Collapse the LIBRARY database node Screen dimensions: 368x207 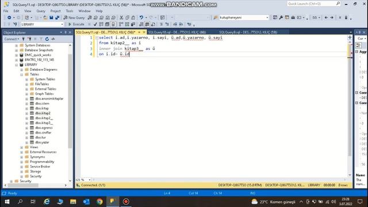(x=17, y=65)
